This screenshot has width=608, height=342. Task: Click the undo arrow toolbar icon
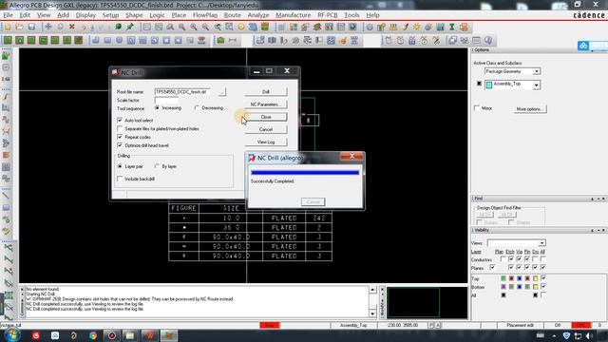(84, 28)
